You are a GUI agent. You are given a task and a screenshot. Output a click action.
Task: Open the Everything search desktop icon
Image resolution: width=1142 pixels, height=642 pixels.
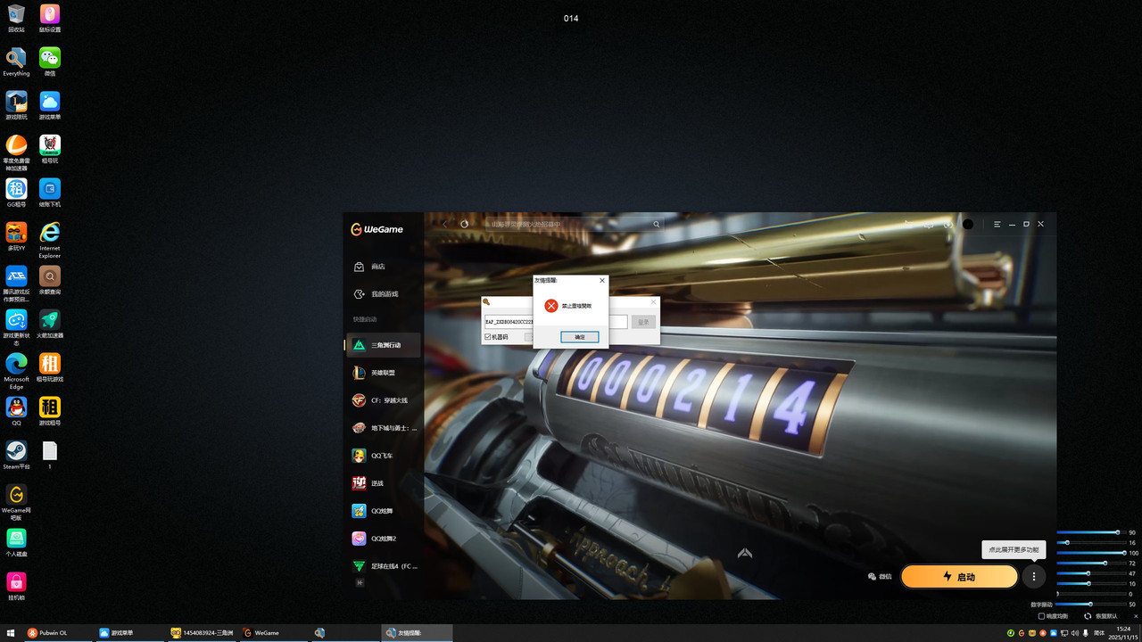pos(16,62)
